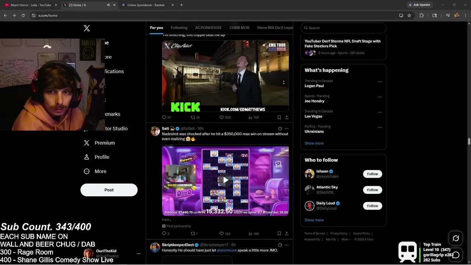Screen dimensions: 471x265
Task: Switch to Online Sportsbook Rainbet browser tab
Action: click(x=146, y=5)
